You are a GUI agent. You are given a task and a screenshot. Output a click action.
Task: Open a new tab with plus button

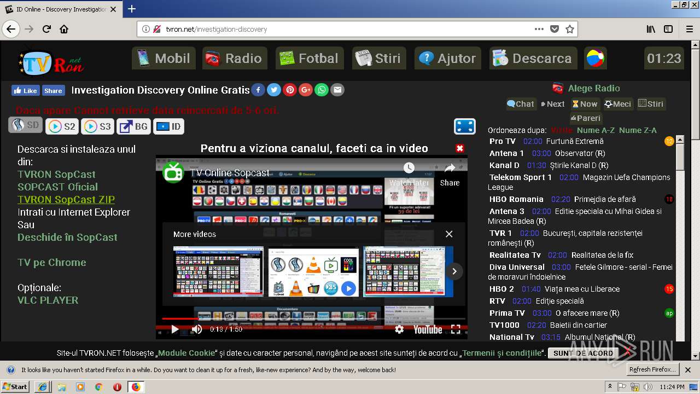(131, 9)
